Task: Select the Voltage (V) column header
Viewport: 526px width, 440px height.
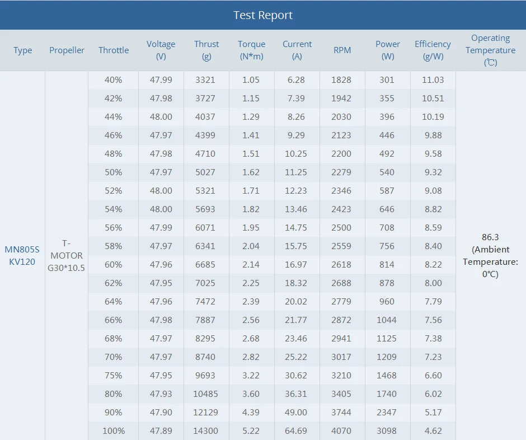Action: click(x=161, y=50)
